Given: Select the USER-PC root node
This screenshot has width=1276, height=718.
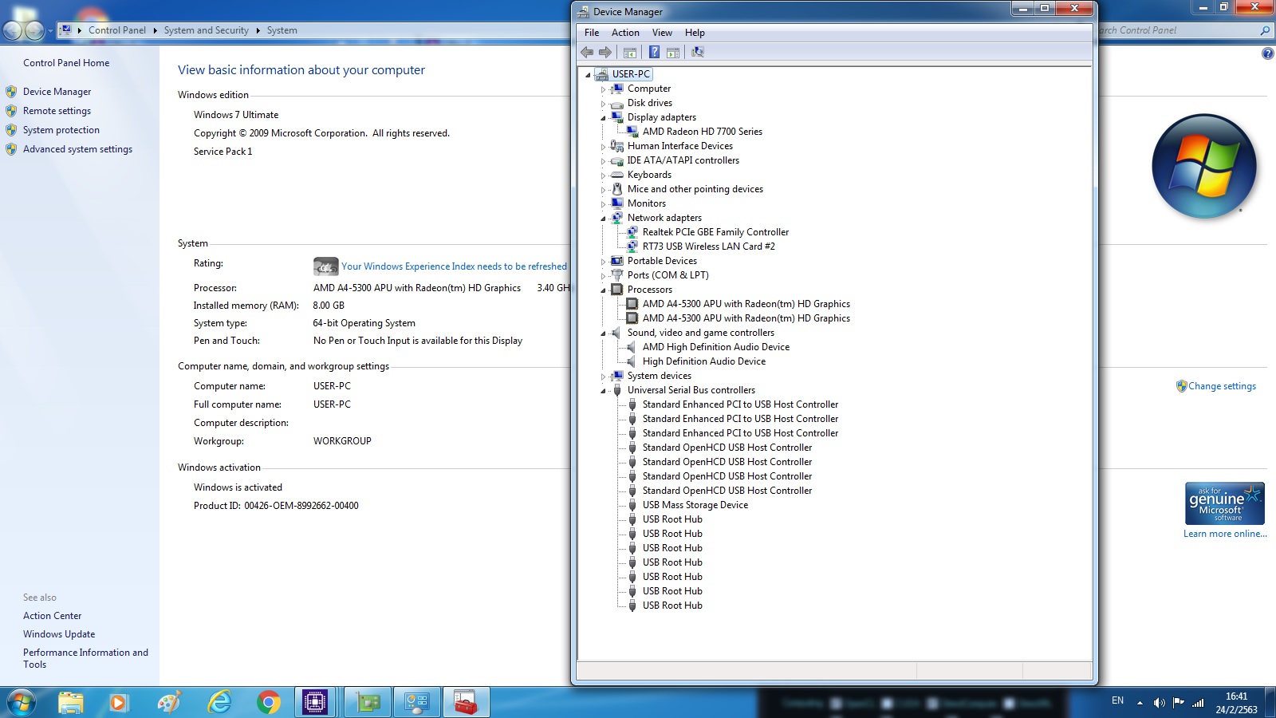Looking at the screenshot, I should (x=631, y=74).
